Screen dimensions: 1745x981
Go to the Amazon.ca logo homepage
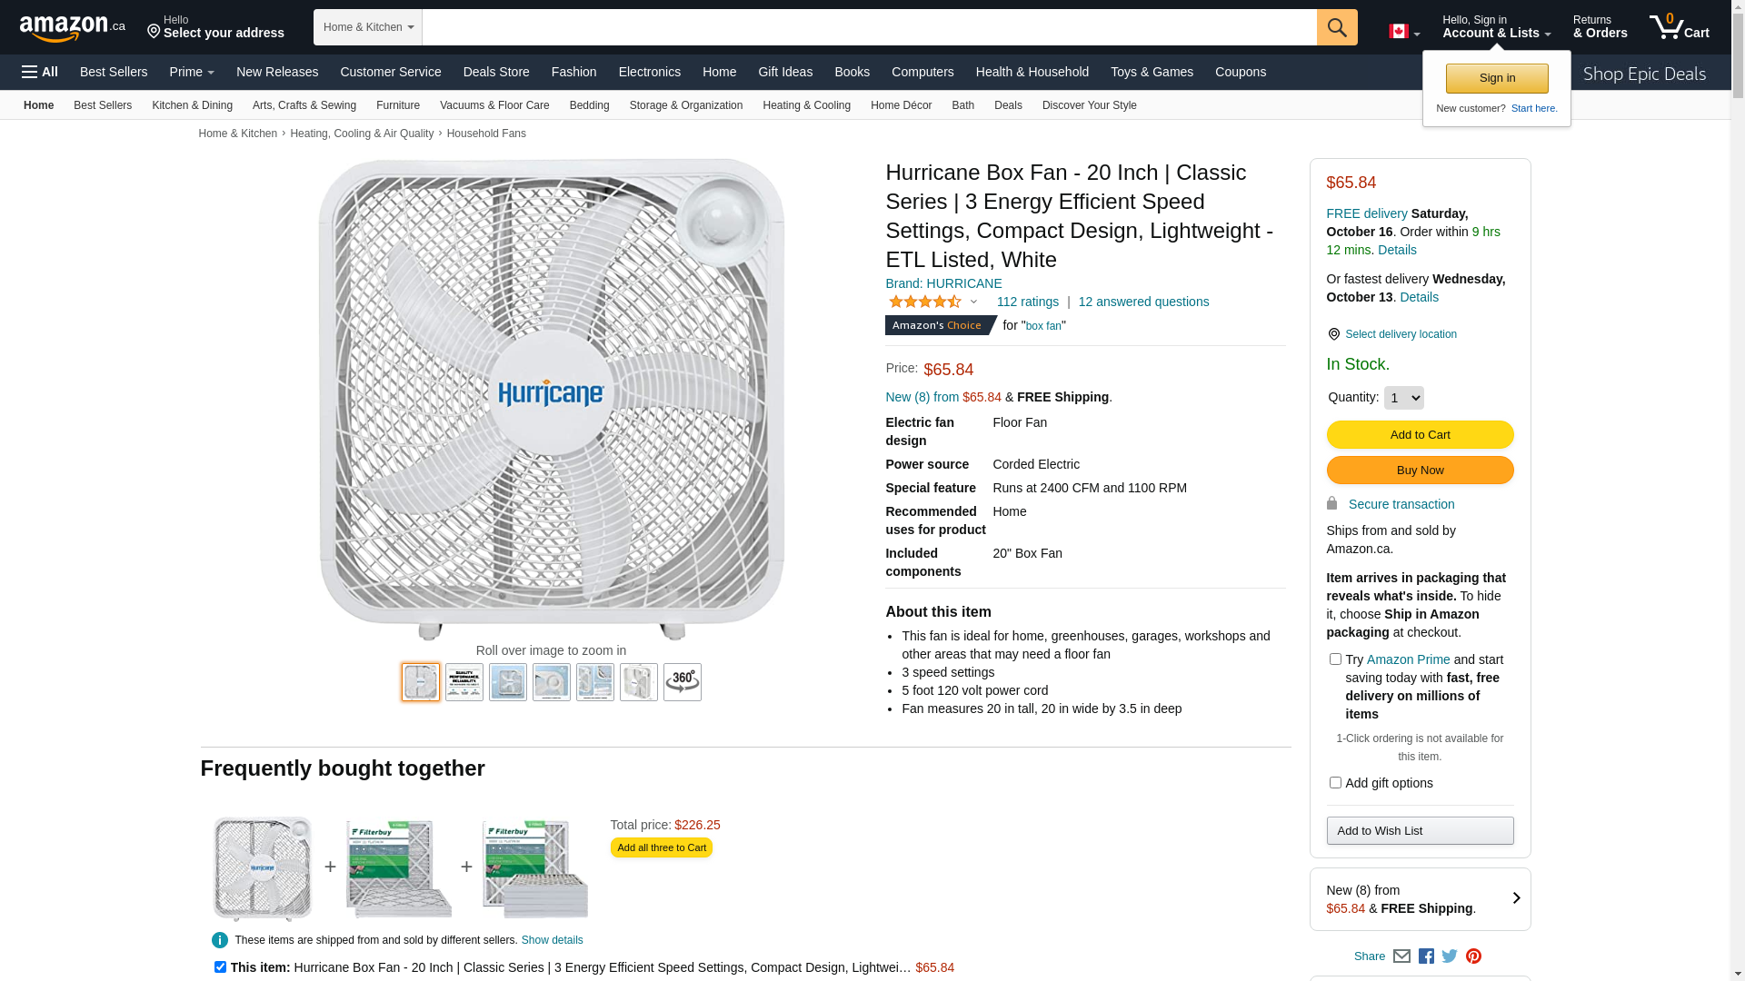(x=73, y=28)
